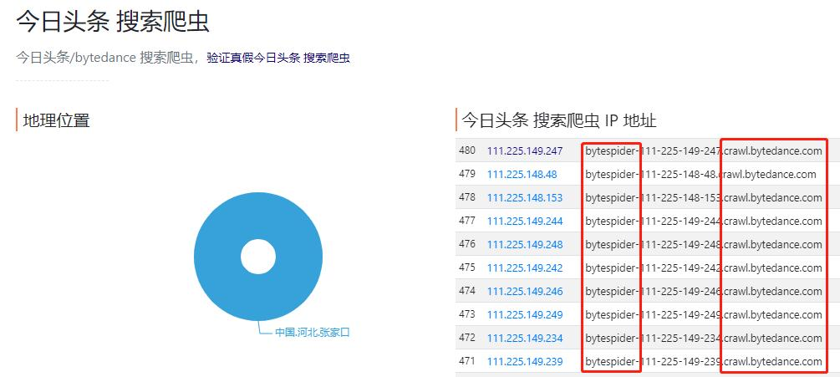Open the 验证真假今日头条 搜索爬虫 link
This screenshot has height=377, width=840.
pos(278,58)
